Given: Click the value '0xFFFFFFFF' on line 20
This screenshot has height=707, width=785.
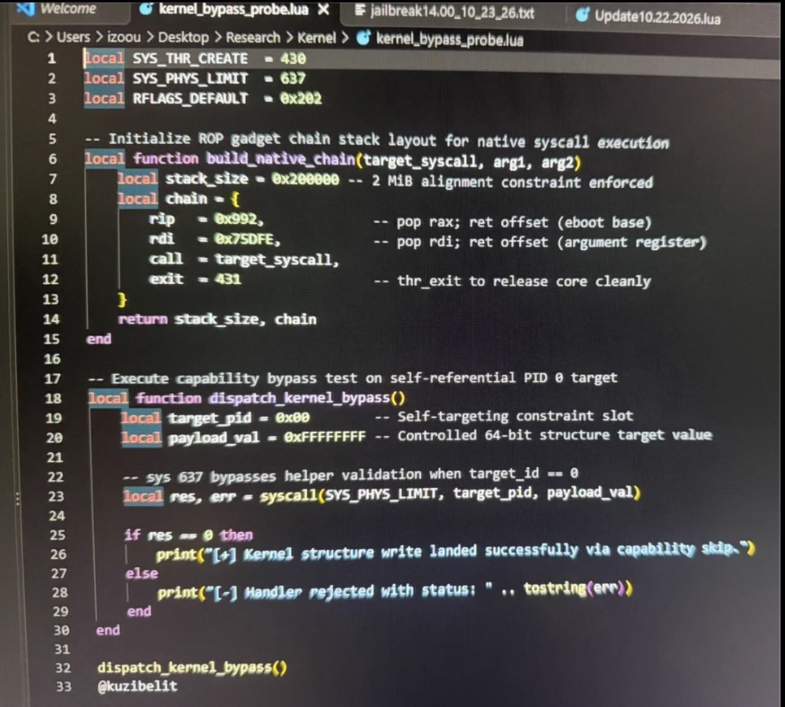Looking at the screenshot, I should coord(325,437).
